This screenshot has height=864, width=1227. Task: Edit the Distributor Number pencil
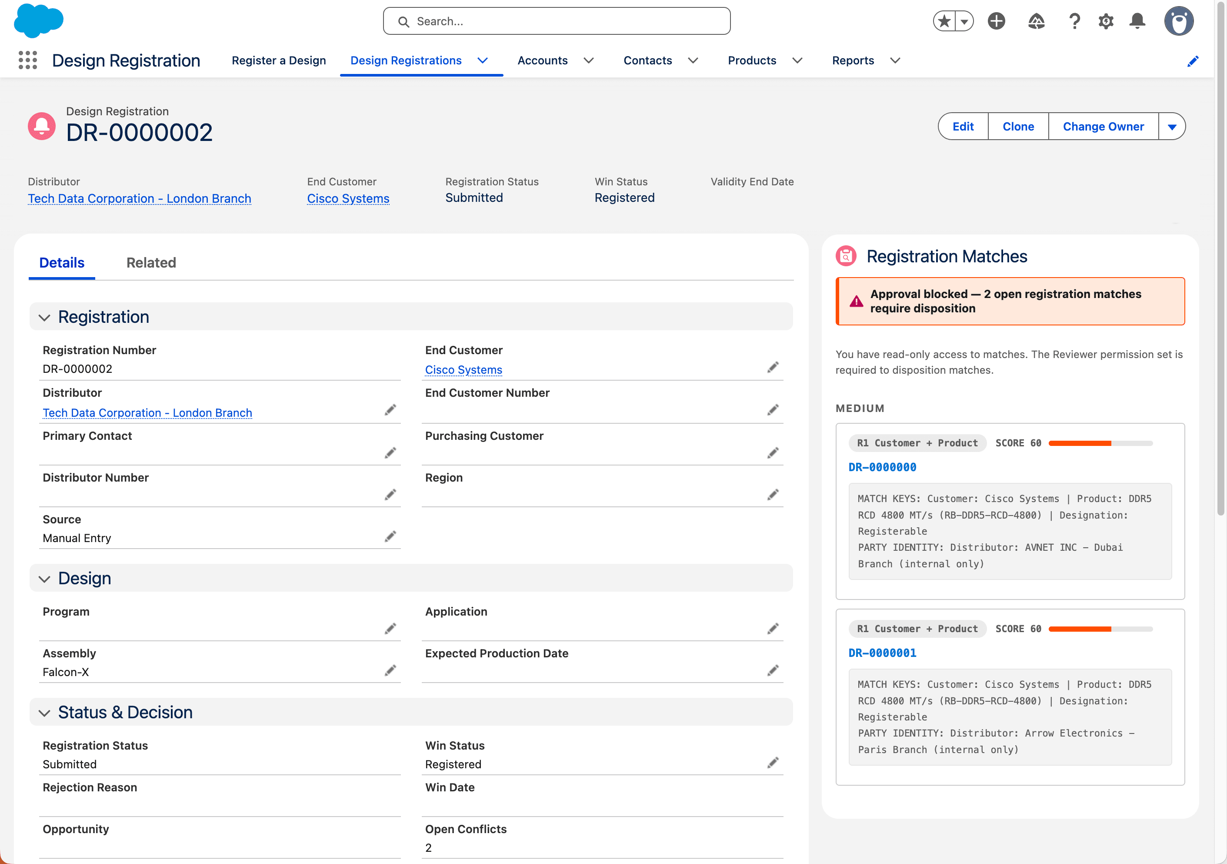[390, 495]
